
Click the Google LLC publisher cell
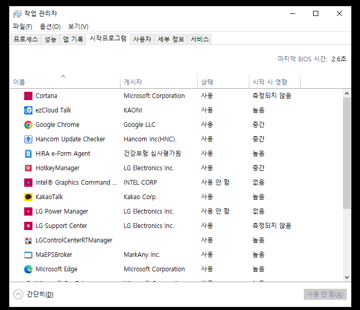point(140,125)
